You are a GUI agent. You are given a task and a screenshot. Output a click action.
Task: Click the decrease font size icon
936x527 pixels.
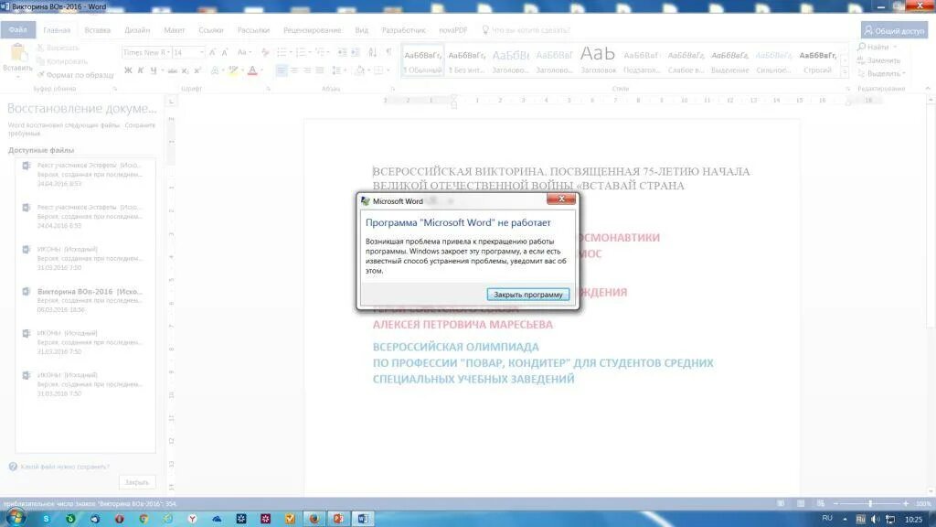pos(225,52)
